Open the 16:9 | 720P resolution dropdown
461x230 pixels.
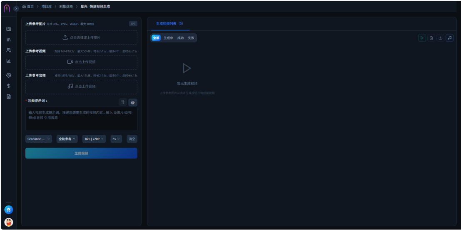click(x=94, y=139)
